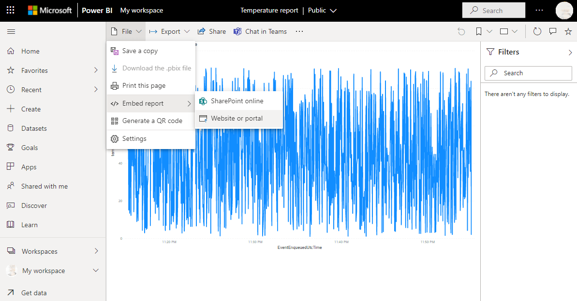Viewport: 577px width, 301px height.
Task: Open the Microsoft 365 app launcher grid
Action: click(x=10, y=10)
